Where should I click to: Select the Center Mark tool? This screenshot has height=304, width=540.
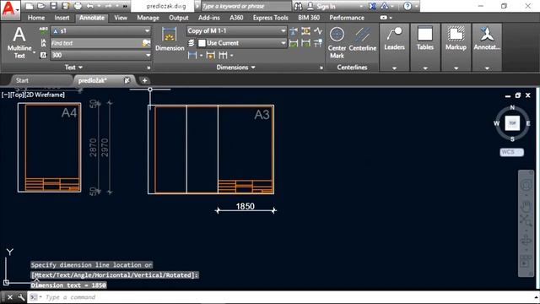tap(337, 43)
